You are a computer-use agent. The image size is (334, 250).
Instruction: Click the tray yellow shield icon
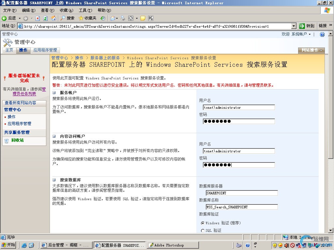tap(275, 245)
